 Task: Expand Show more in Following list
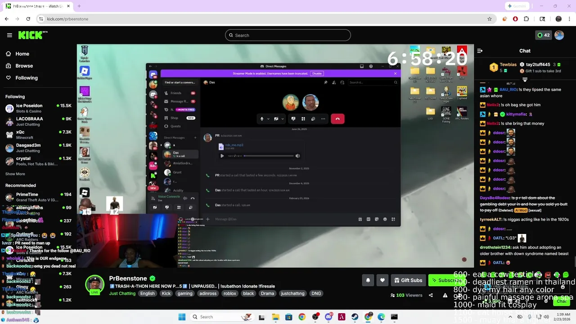(15, 174)
